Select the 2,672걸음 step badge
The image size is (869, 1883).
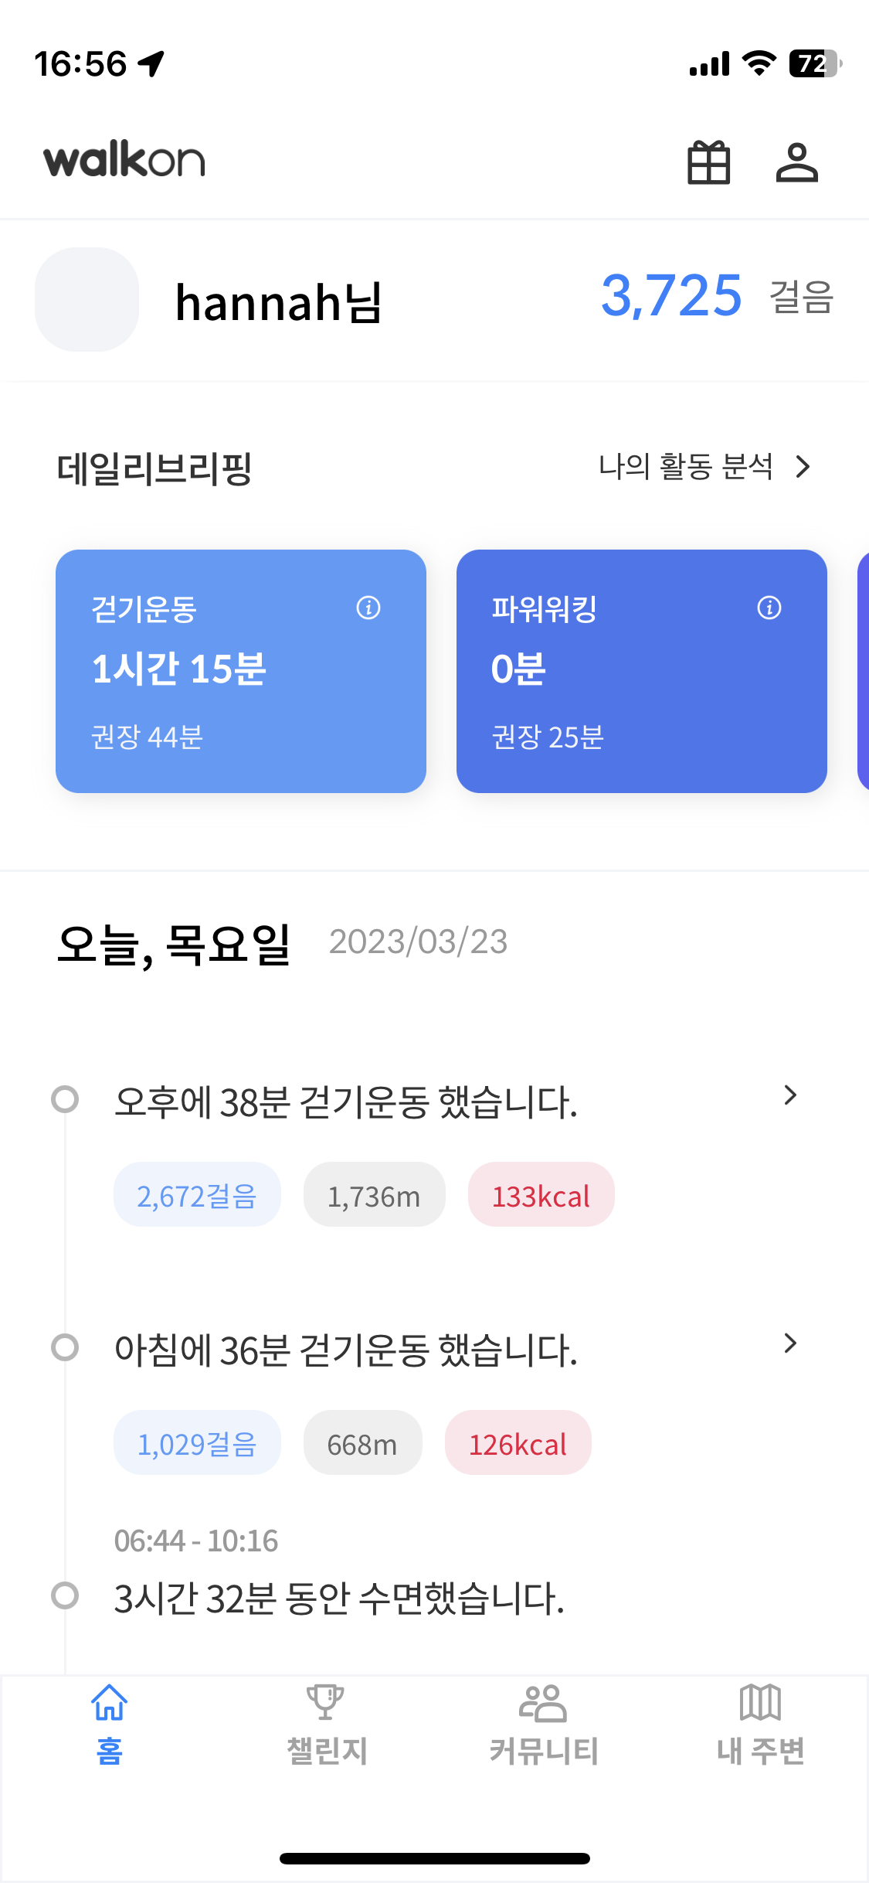tap(197, 1195)
